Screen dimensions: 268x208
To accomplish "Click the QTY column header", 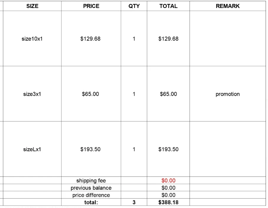I will coord(134,6).
